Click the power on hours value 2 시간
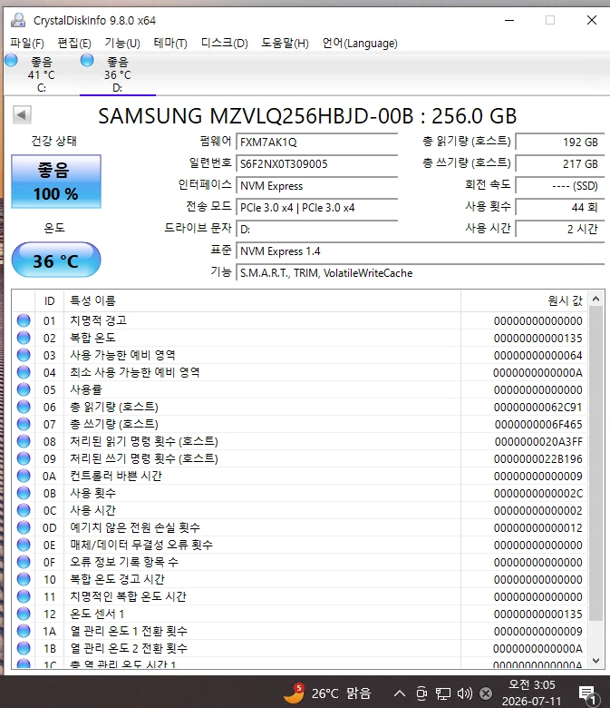Viewport: 610px width, 708px height. coord(559,229)
